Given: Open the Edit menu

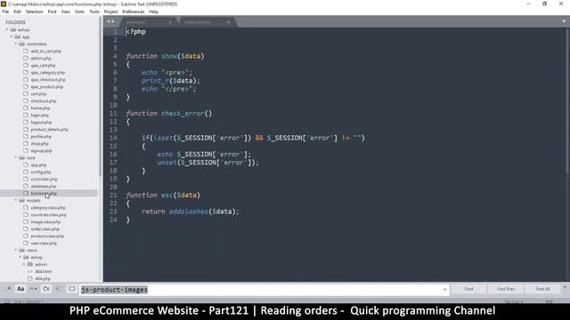Looking at the screenshot, I should pos(17,12).
